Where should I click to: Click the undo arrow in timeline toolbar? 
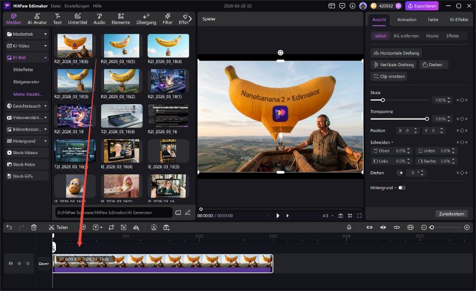pyautogui.click(x=9, y=227)
